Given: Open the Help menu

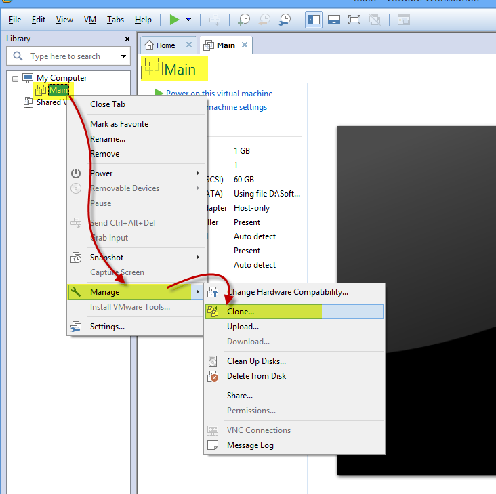Looking at the screenshot, I should coord(143,20).
